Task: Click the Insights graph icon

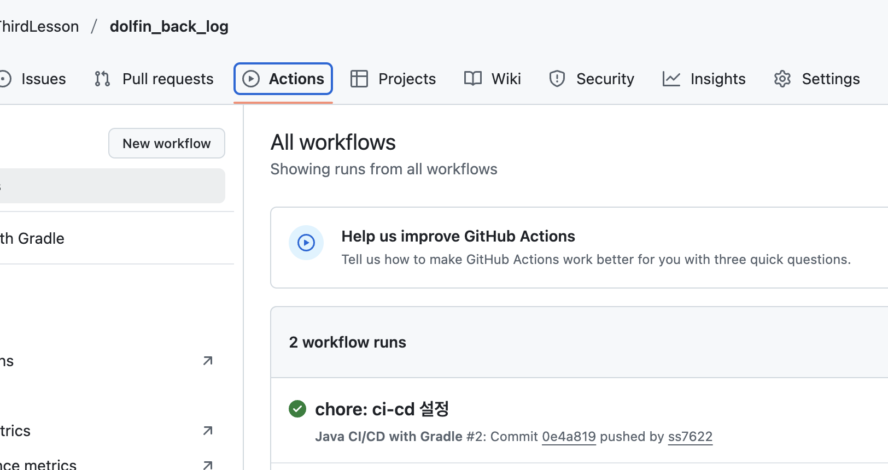Action: pyautogui.click(x=671, y=79)
